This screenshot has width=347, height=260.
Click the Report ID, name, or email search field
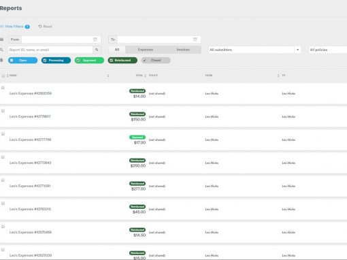point(50,50)
